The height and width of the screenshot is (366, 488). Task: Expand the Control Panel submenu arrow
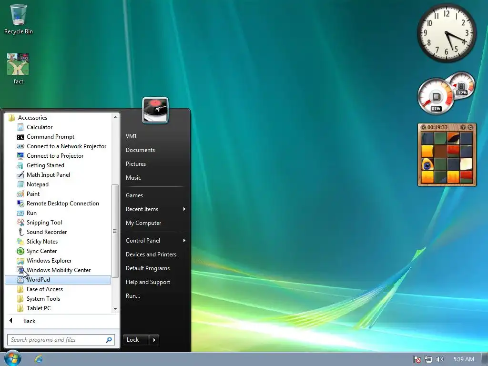coord(184,241)
